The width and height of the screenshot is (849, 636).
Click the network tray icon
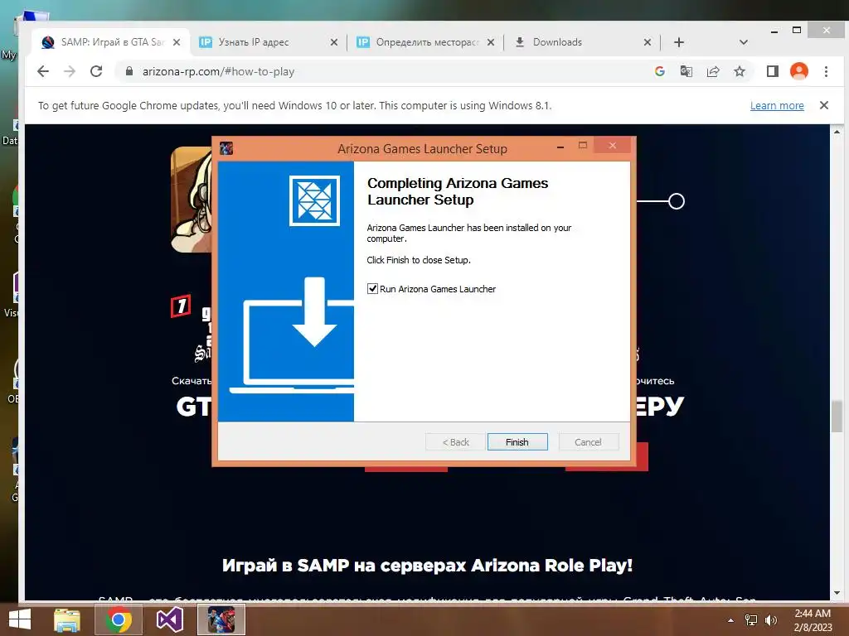[751, 620]
